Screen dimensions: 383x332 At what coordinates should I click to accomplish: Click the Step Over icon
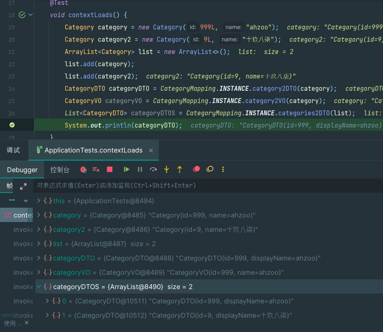click(153, 169)
